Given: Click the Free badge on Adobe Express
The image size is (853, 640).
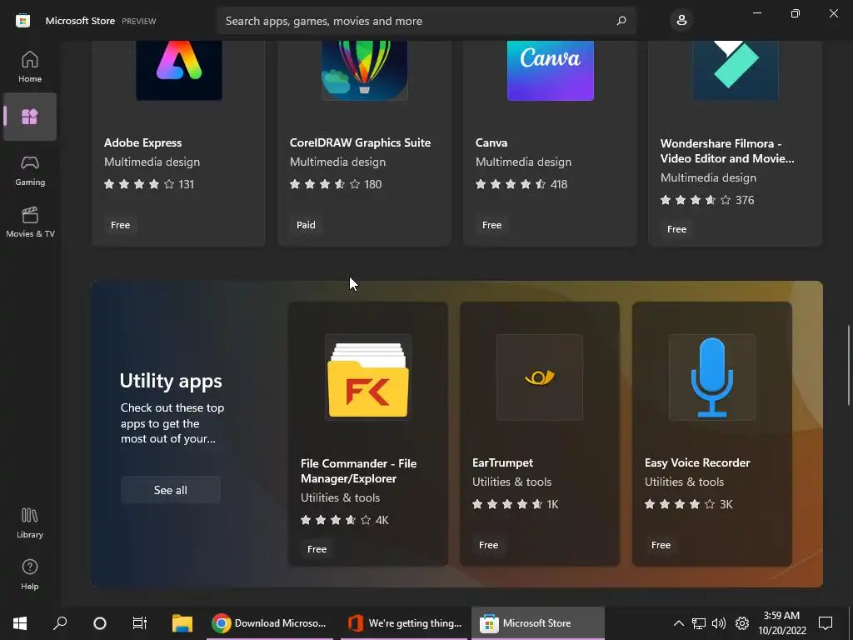Looking at the screenshot, I should point(120,225).
